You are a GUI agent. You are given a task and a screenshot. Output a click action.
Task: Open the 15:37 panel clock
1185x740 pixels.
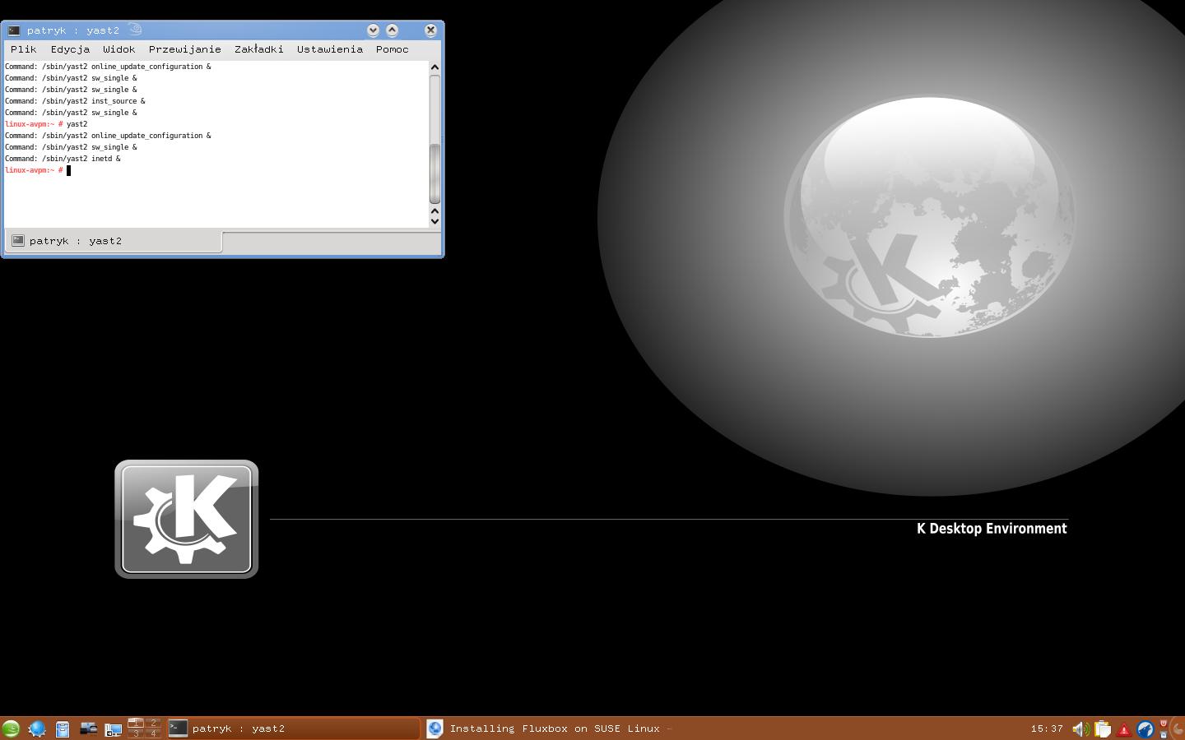1047,728
